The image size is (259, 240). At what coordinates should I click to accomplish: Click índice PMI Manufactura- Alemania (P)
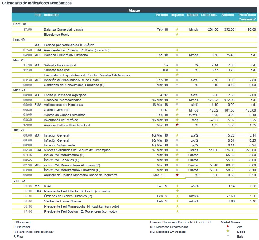click(72, 165)
